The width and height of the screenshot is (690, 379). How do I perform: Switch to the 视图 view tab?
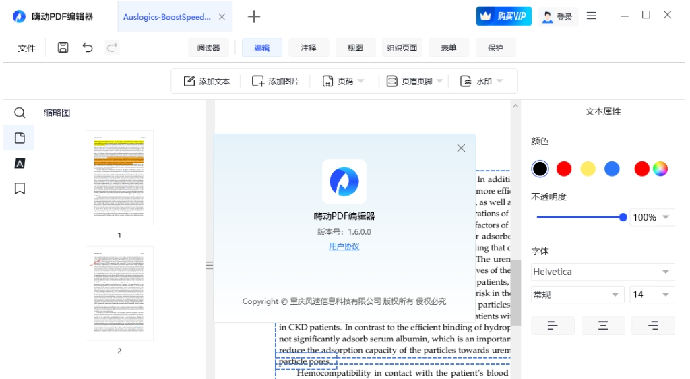tap(355, 47)
